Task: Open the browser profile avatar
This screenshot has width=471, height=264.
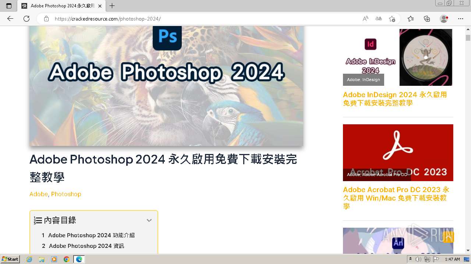Action: (x=444, y=19)
